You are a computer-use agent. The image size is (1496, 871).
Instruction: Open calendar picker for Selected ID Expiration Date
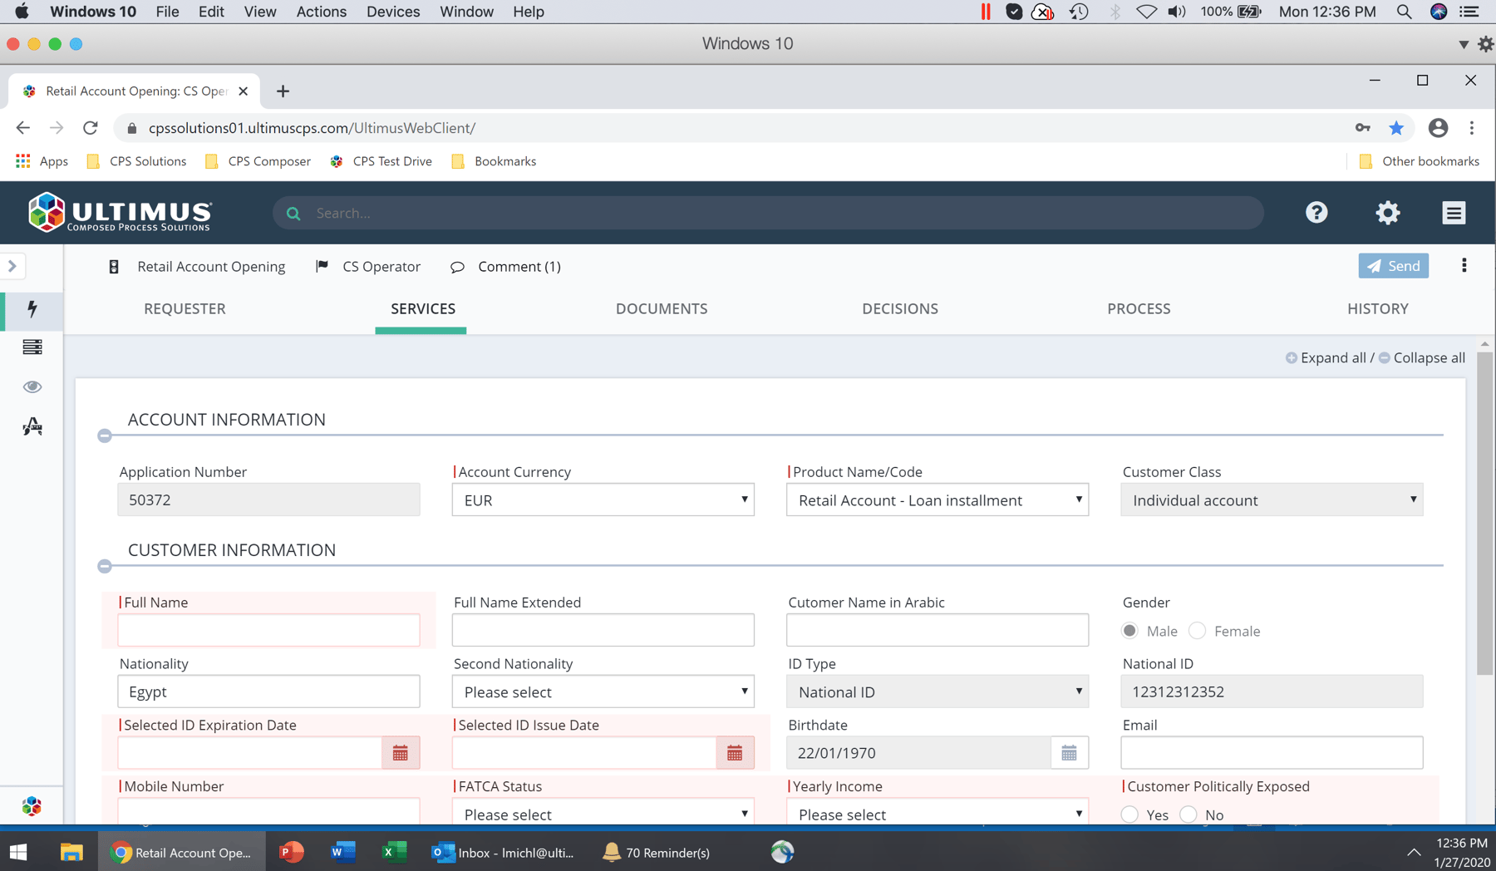click(x=401, y=752)
